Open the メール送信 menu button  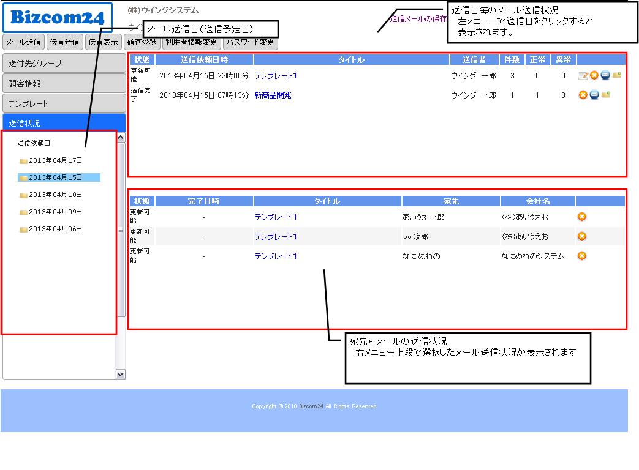click(x=23, y=42)
